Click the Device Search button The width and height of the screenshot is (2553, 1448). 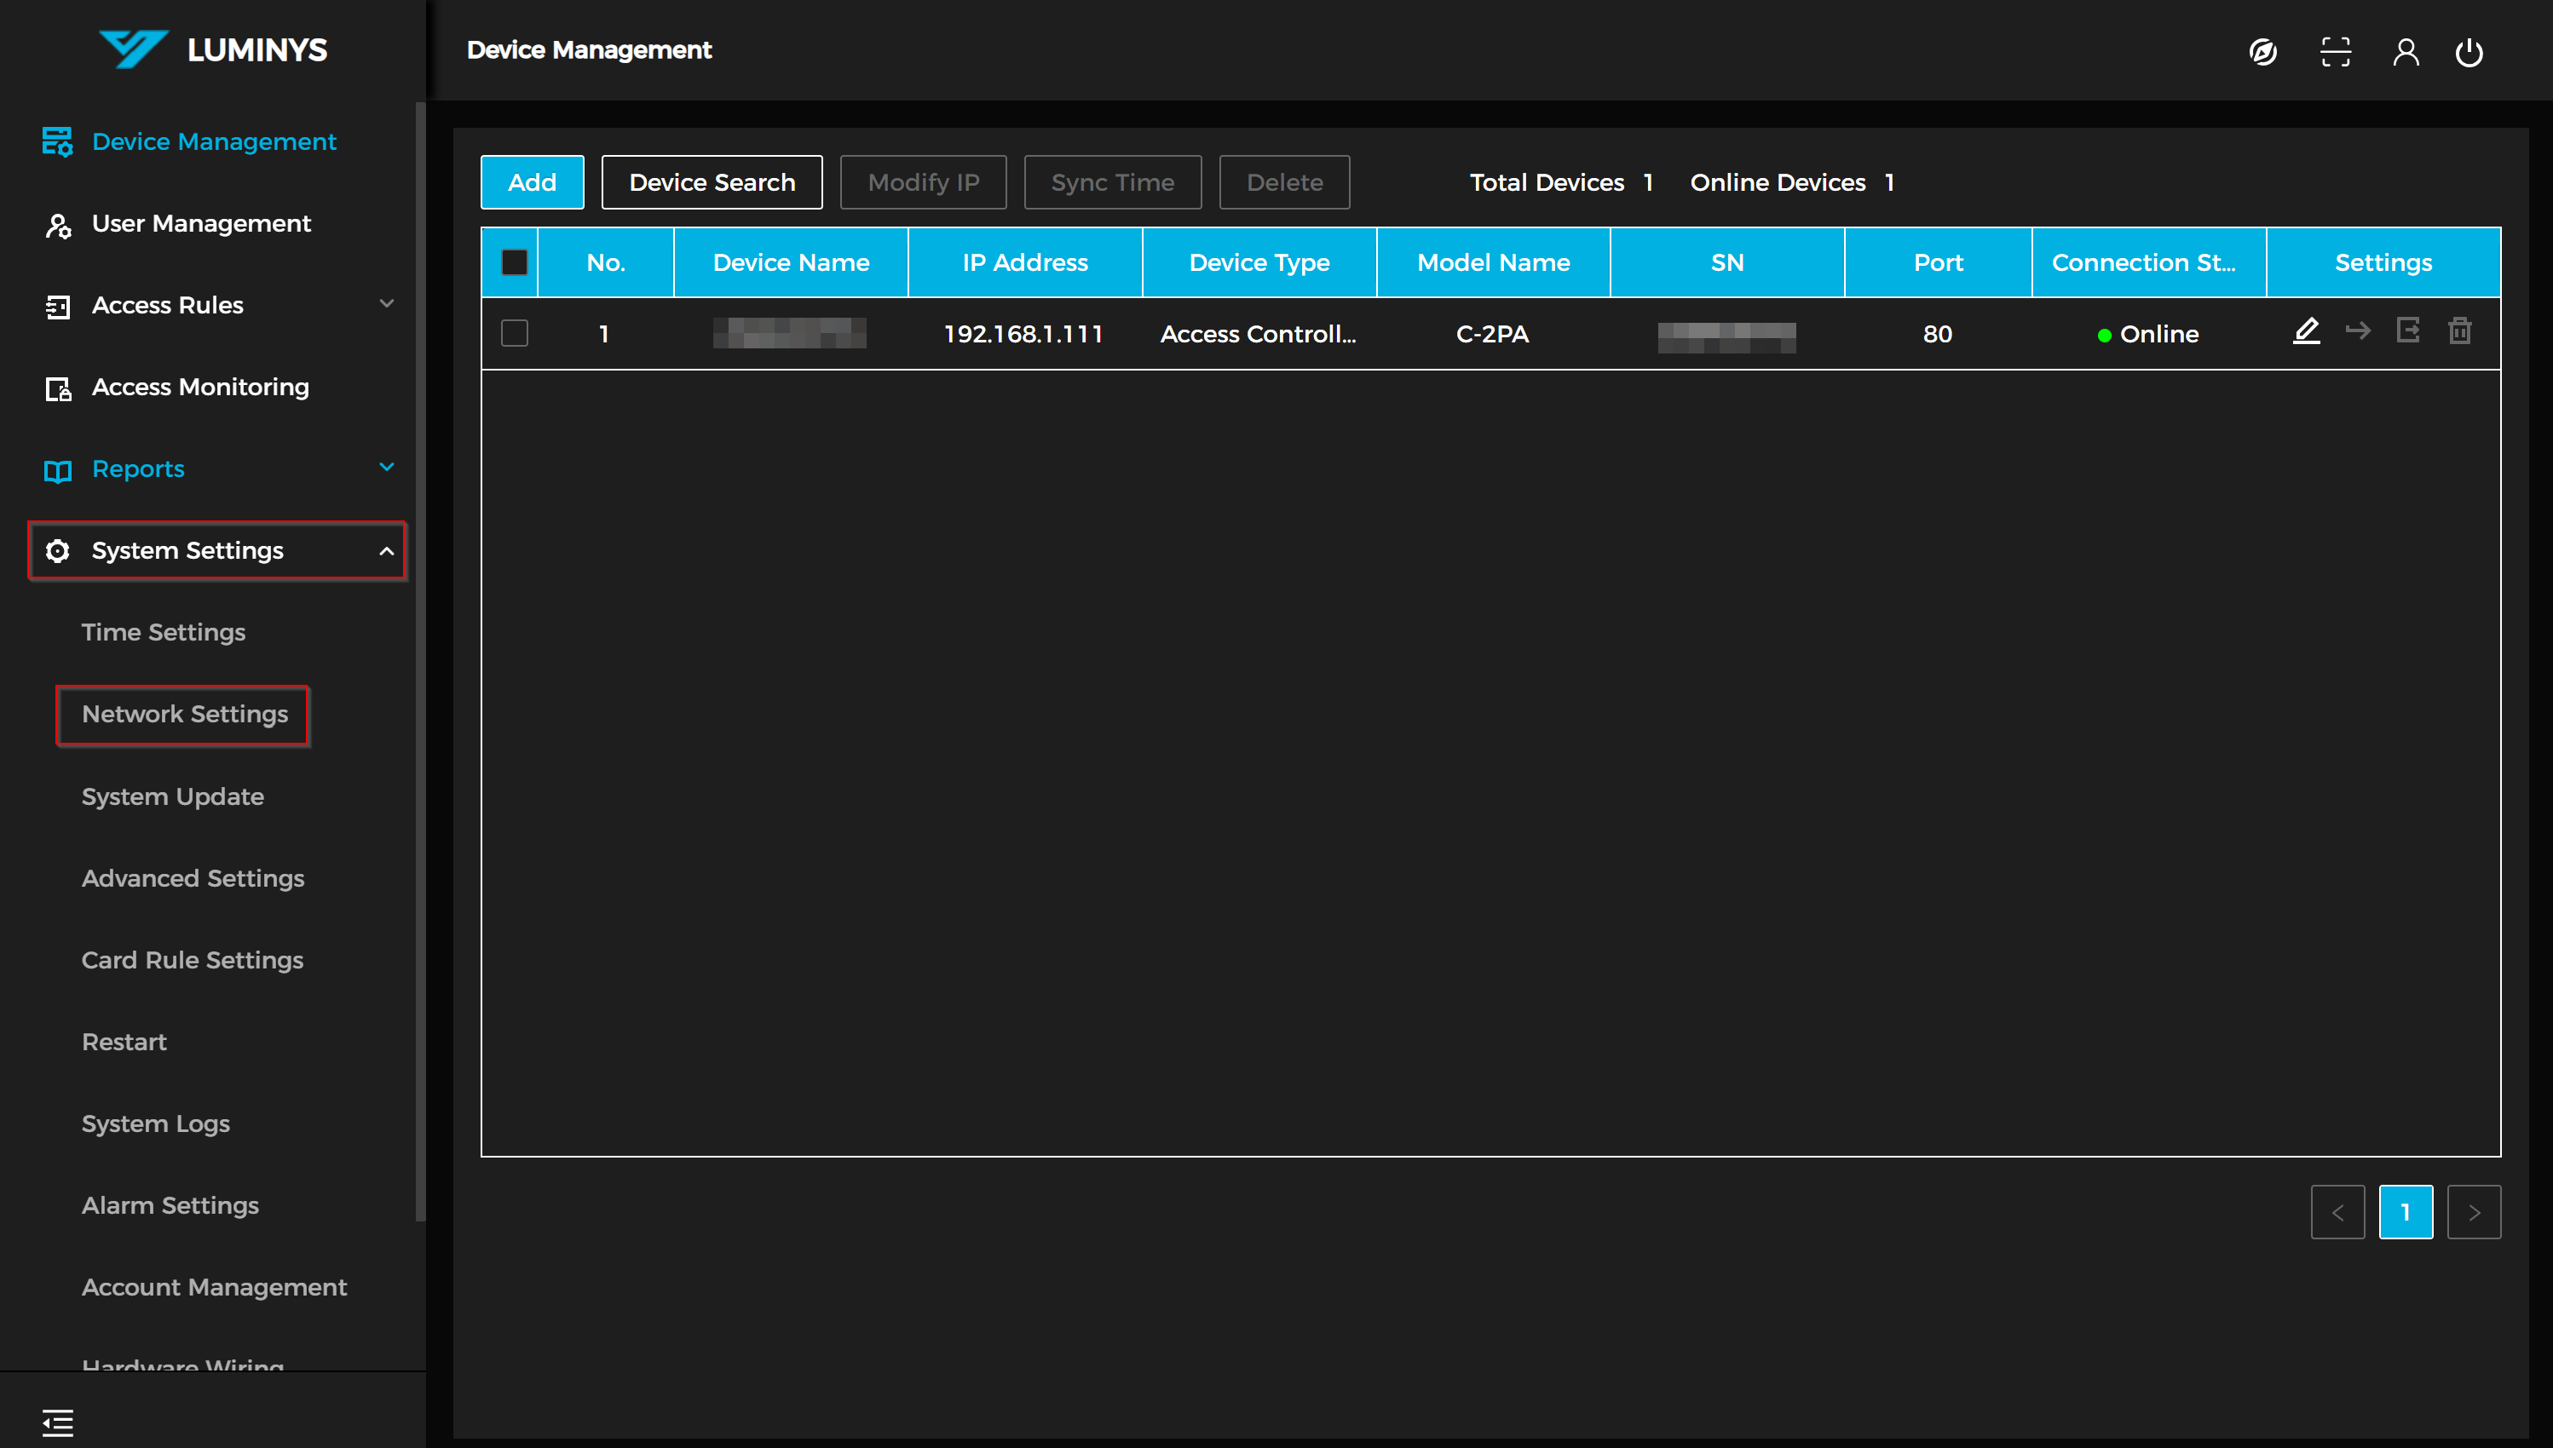click(712, 183)
